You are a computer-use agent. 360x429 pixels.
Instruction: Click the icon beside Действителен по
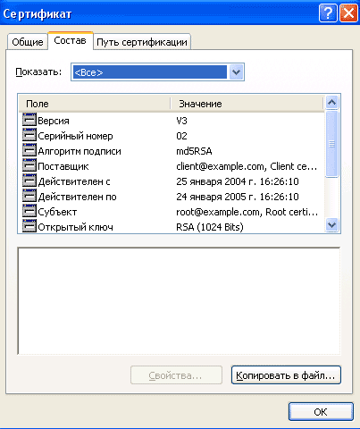click(29, 196)
